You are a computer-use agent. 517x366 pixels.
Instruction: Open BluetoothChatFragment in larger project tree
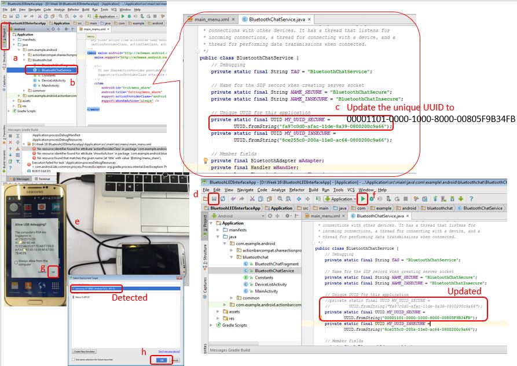tap(271, 264)
